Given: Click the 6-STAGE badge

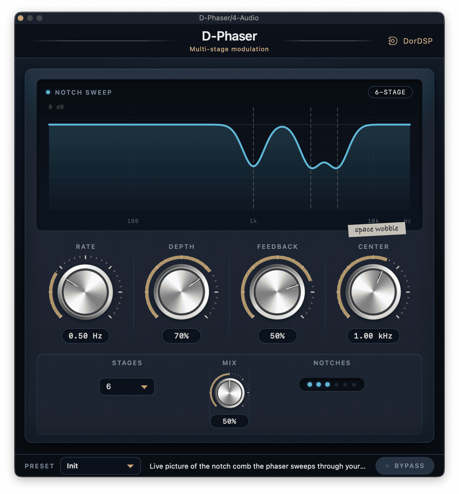Looking at the screenshot, I should pyautogui.click(x=390, y=92).
